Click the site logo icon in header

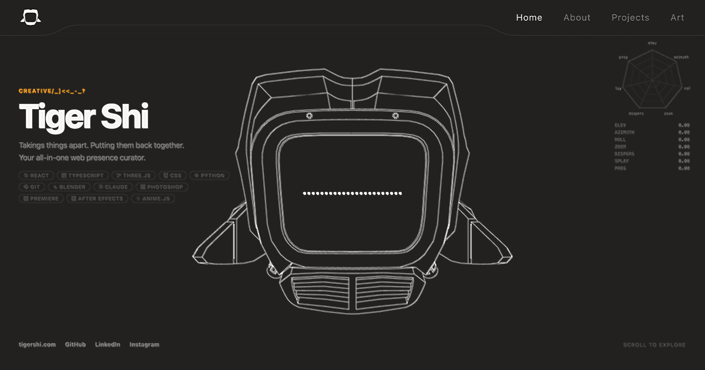pos(31,18)
